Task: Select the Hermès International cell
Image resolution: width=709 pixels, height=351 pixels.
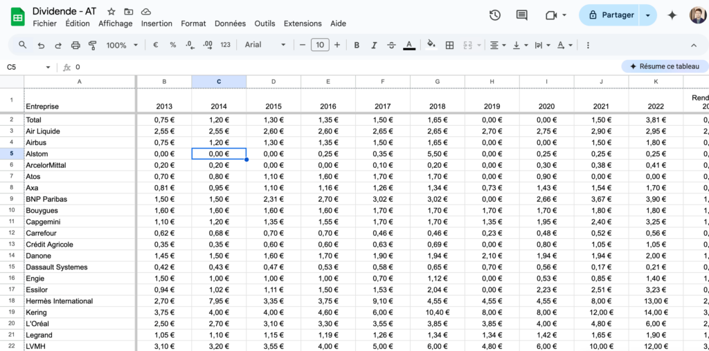Action: pyautogui.click(x=80, y=301)
